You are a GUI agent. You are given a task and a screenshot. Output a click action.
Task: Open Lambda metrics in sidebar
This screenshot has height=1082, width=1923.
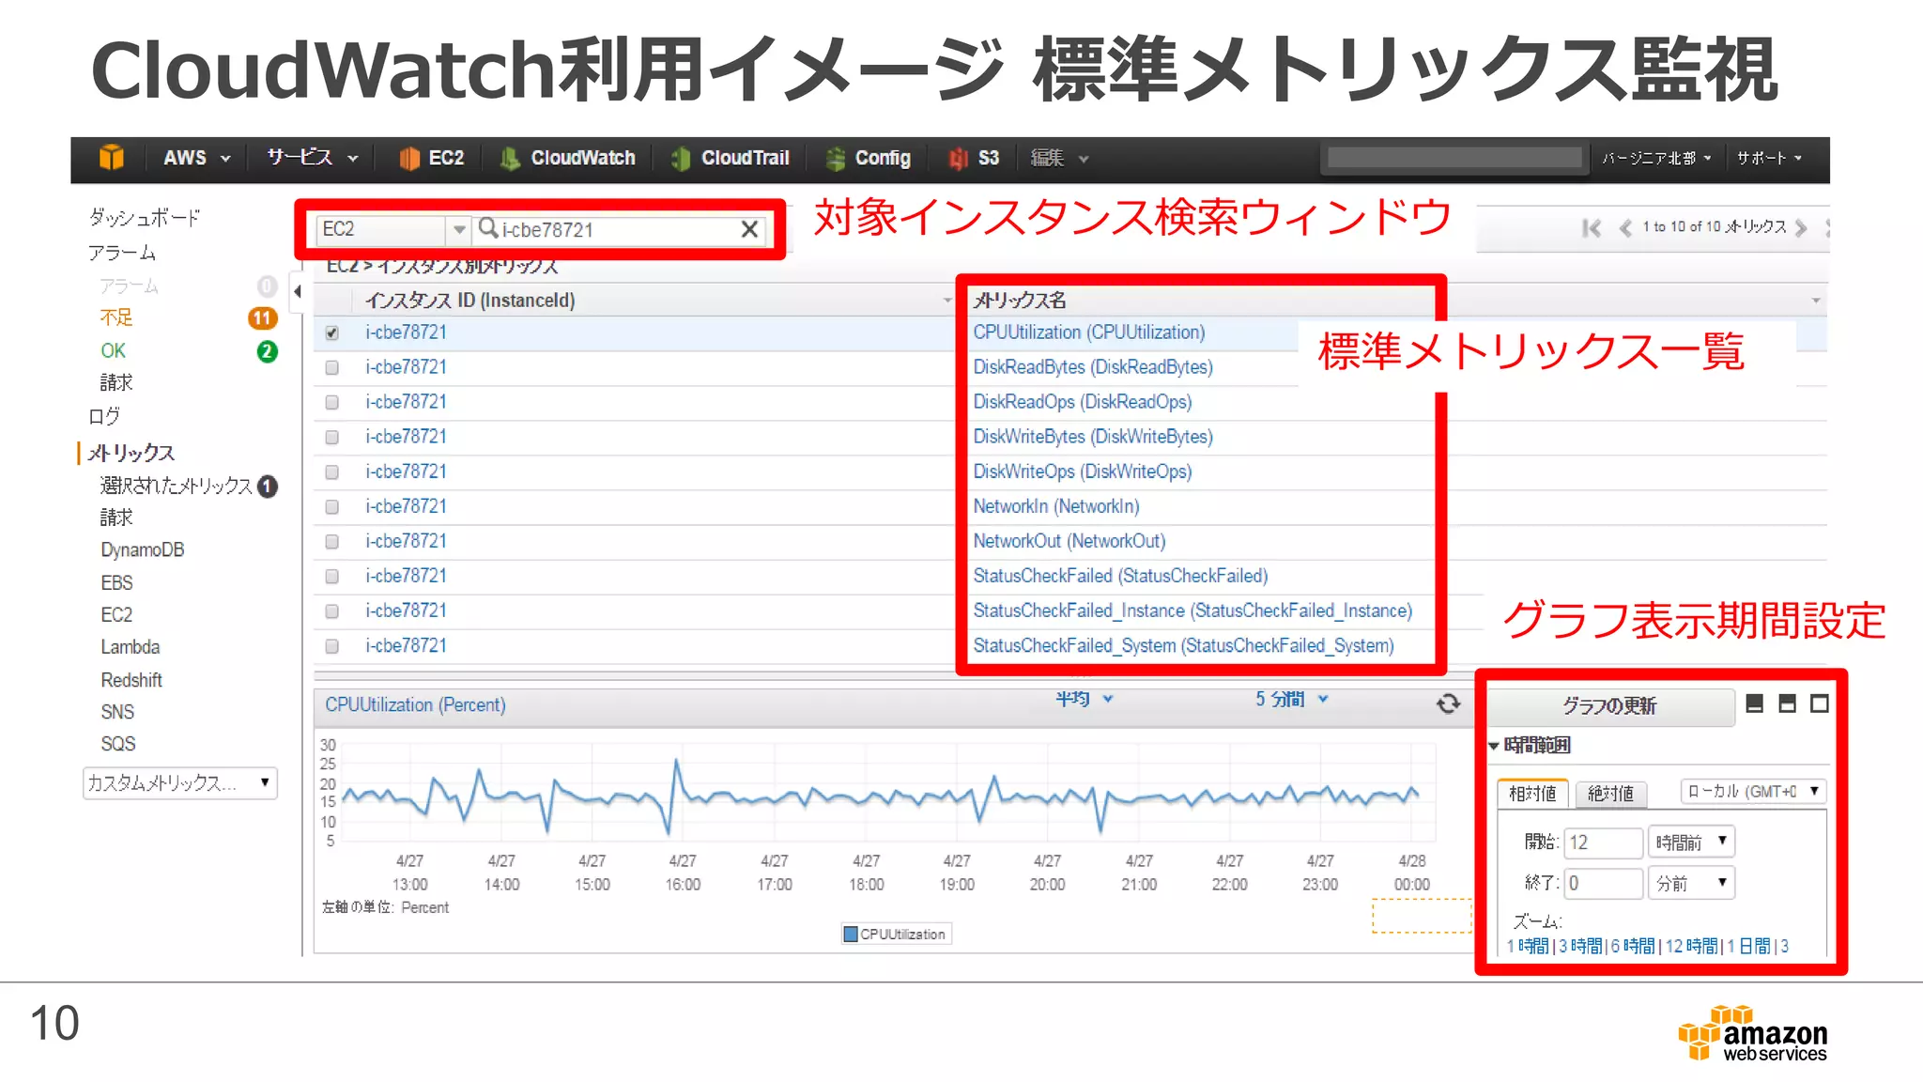(x=131, y=648)
